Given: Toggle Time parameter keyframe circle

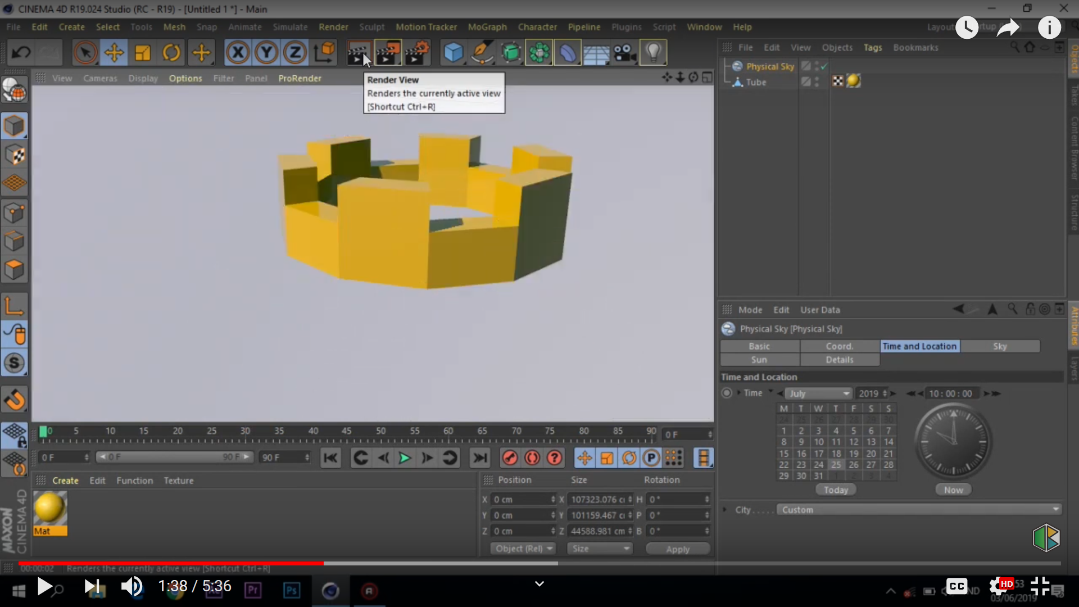Looking at the screenshot, I should point(727,393).
